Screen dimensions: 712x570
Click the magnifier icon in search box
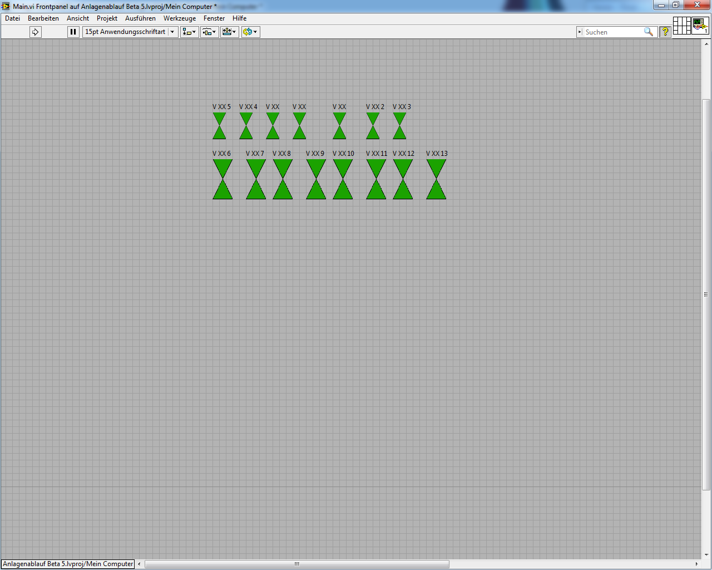pyautogui.click(x=649, y=32)
